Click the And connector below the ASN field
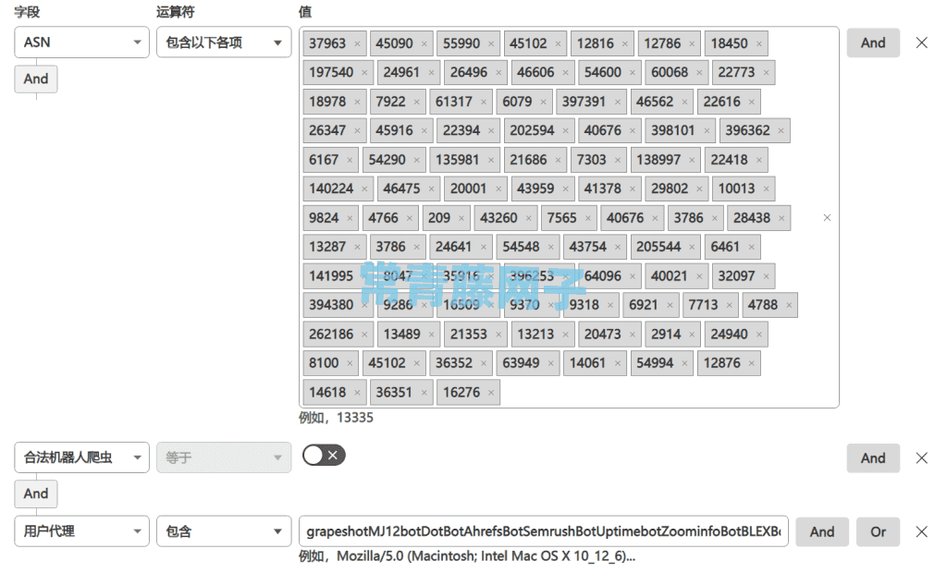This screenshot has height=573, width=947. pyautogui.click(x=35, y=79)
